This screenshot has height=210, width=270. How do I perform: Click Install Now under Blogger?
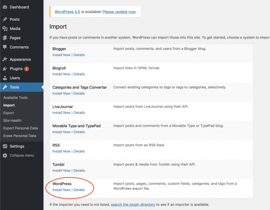61,55
